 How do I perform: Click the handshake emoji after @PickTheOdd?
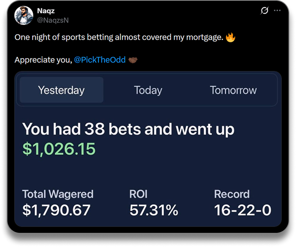pyautogui.click(x=133, y=60)
